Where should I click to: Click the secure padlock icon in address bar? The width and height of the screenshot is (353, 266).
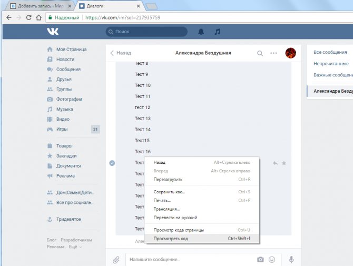coord(50,17)
